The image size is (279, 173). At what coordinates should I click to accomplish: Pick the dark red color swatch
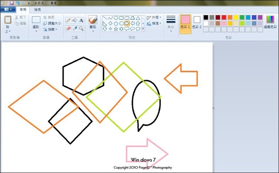pos(218,17)
